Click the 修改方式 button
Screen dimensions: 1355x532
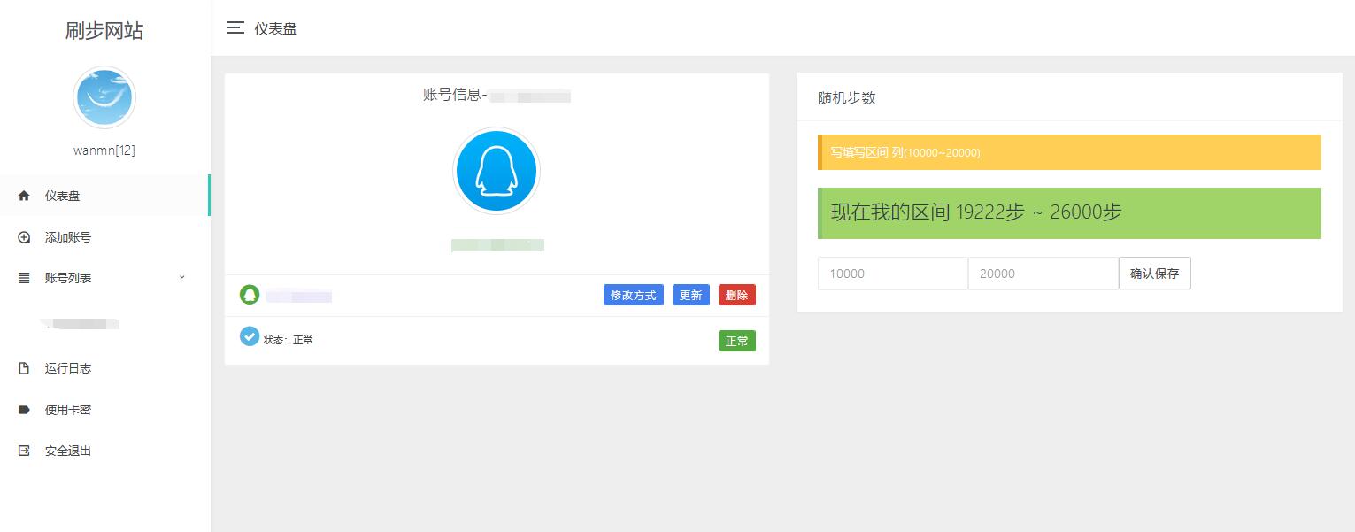(x=633, y=295)
